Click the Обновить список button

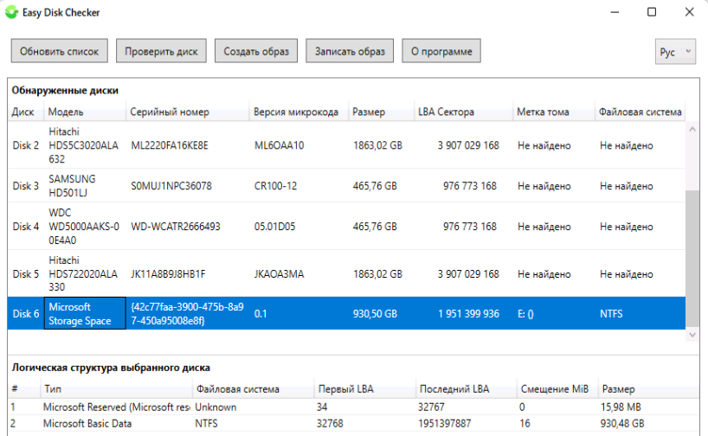(x=59, y=51)
